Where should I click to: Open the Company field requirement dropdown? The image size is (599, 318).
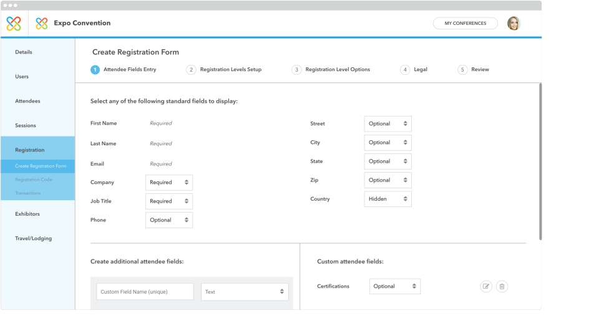coord(169,183)
